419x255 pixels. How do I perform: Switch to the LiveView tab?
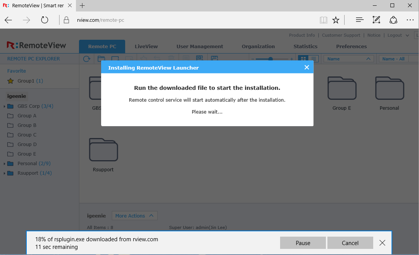[146, 47]
